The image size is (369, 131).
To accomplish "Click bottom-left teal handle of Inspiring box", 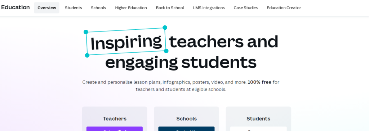I will tap(87, 55).
